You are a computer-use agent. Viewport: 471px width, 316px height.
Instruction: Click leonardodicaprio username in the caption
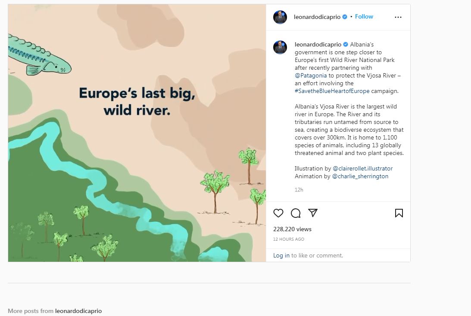point(318,44)
